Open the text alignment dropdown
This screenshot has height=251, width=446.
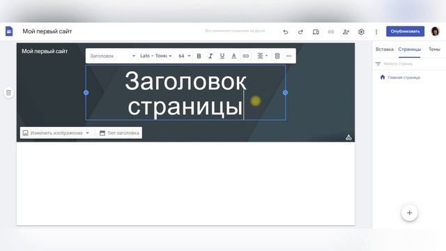pyautogui.click(x=262, y=56)
